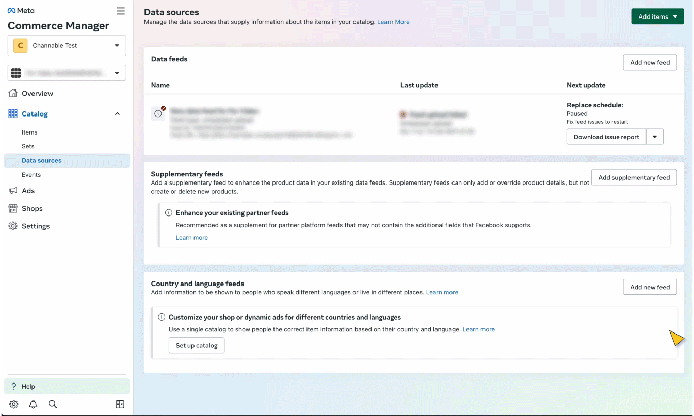Click the hamburger menu icon
This screenshot has height=416, width=694.
(x=121, y=11)
